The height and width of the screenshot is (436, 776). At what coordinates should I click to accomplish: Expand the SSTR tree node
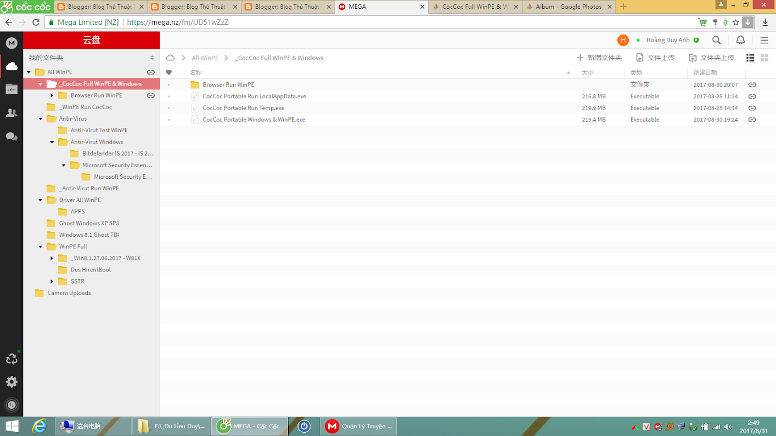(x=52, y=281)
